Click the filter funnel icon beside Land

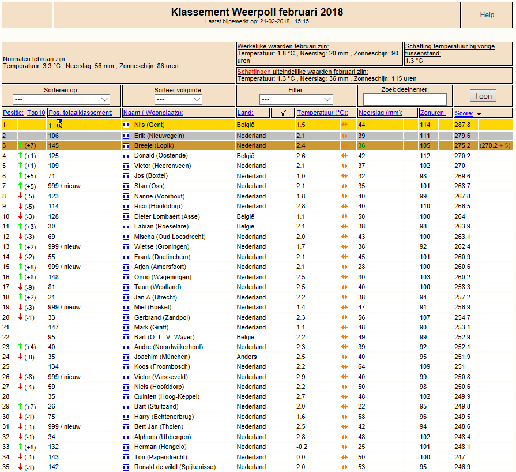point(283,113)
